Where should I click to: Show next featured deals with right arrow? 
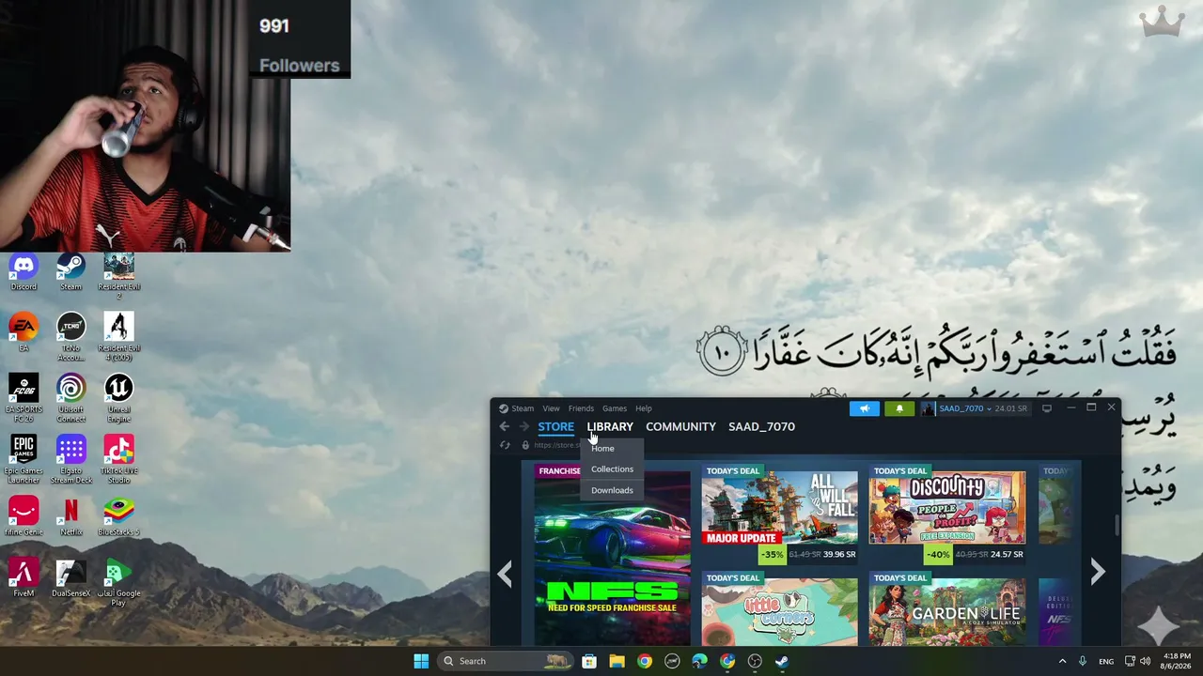point(1097,572)
